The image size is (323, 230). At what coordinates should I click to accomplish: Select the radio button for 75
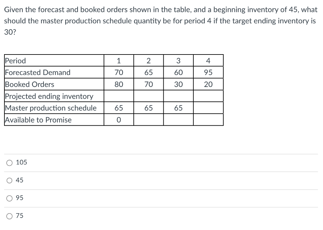(x=9, y=216)
